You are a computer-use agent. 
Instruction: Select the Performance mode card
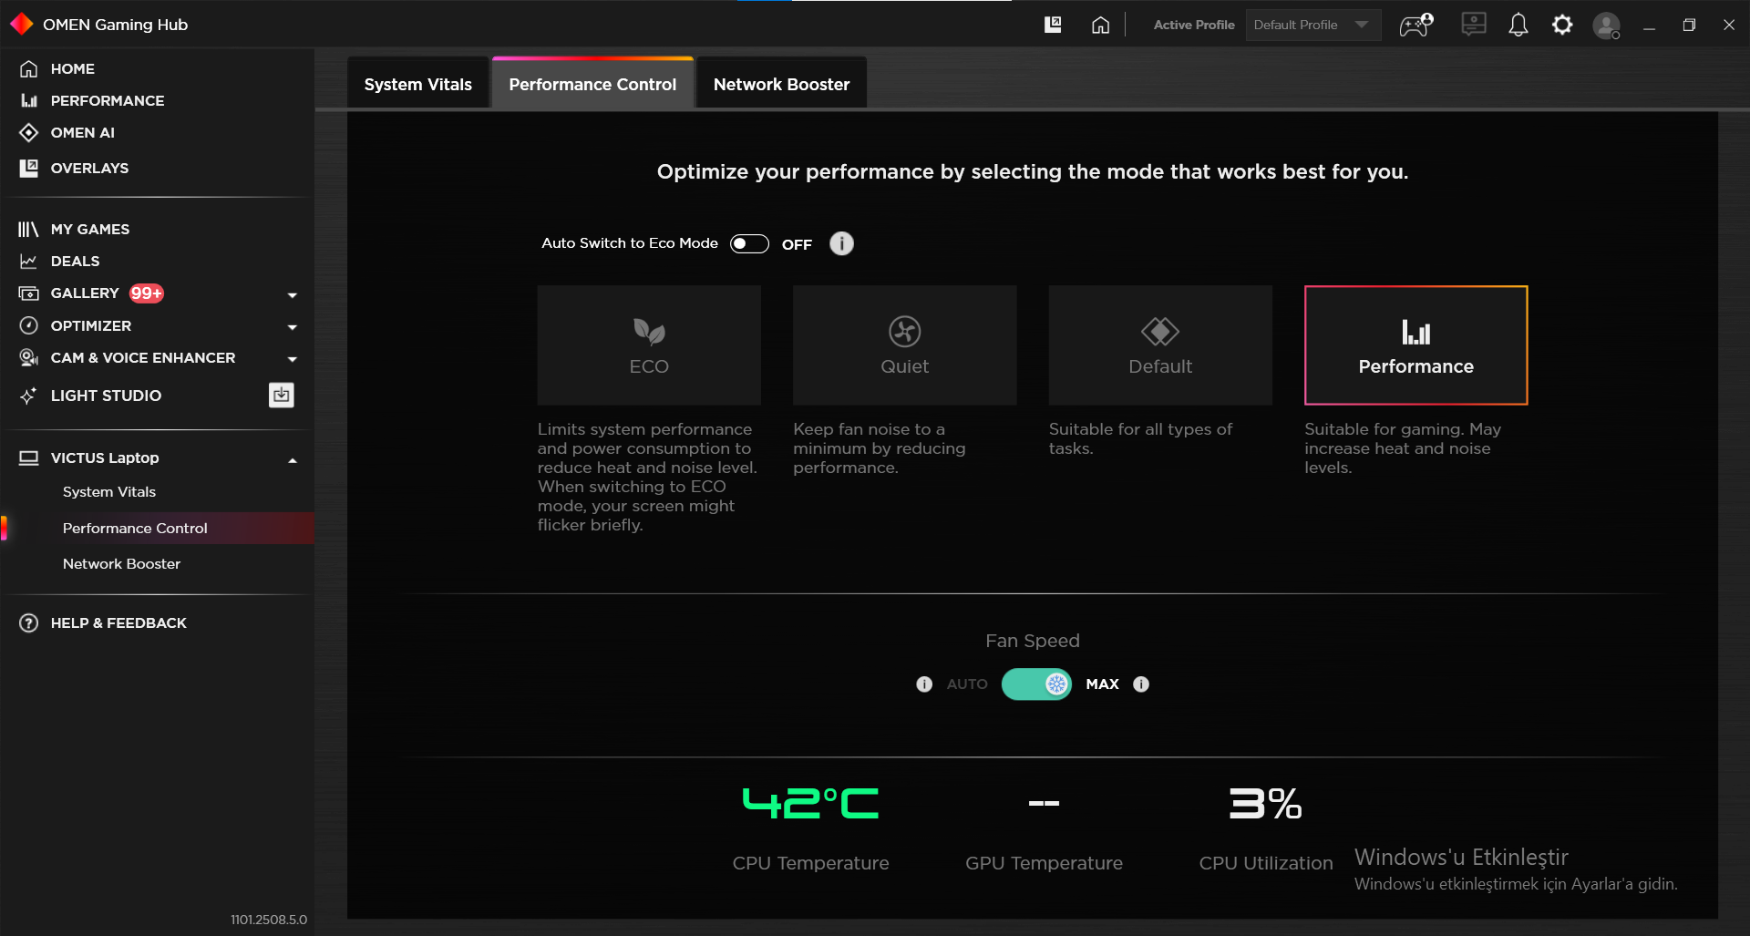point(1416,345)
